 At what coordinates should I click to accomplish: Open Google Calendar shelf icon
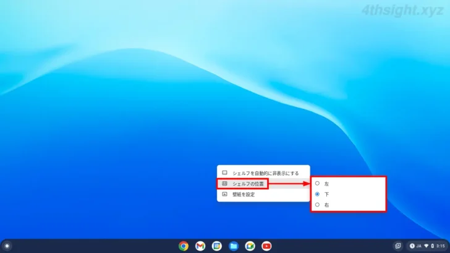coord(217,246)
